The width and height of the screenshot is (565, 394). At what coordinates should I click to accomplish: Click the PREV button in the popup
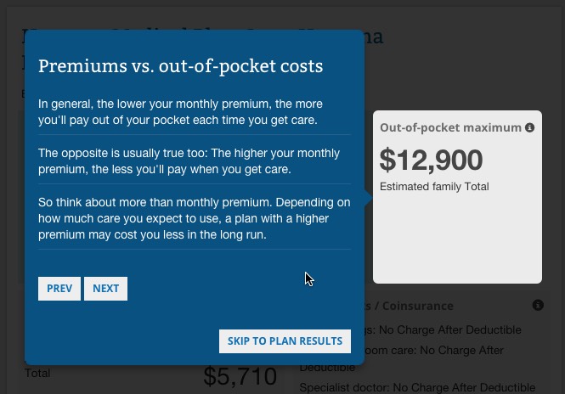(x=59, y=289)
